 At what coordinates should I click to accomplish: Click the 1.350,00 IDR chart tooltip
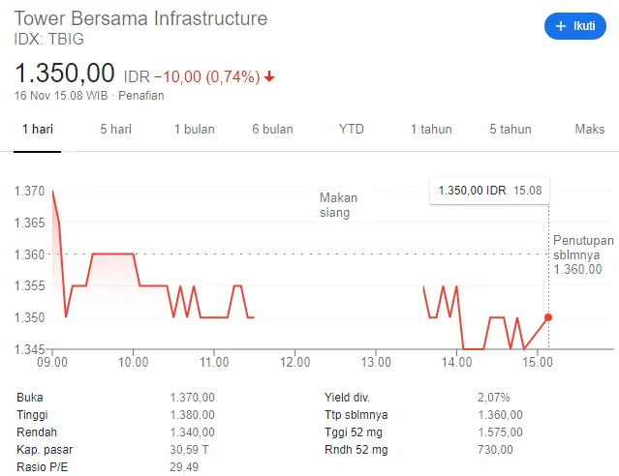click(489, 192)
